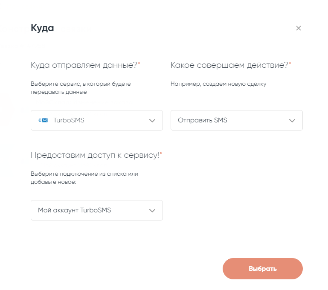Click the Выберите сервис helper text
The image size is (328, 290).
(81, 88)
